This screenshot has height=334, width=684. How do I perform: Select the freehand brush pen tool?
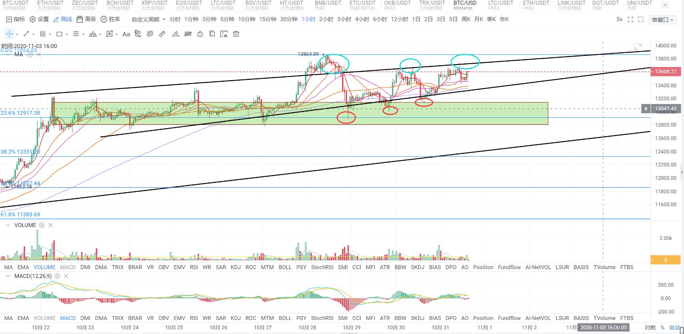(176, 34)
